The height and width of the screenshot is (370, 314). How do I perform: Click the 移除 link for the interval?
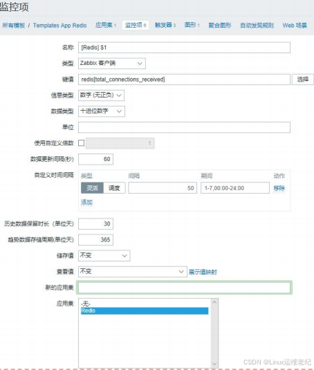[x=279, y=188]
